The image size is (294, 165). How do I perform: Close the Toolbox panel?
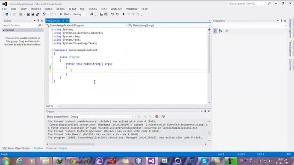tap(42, 21)
